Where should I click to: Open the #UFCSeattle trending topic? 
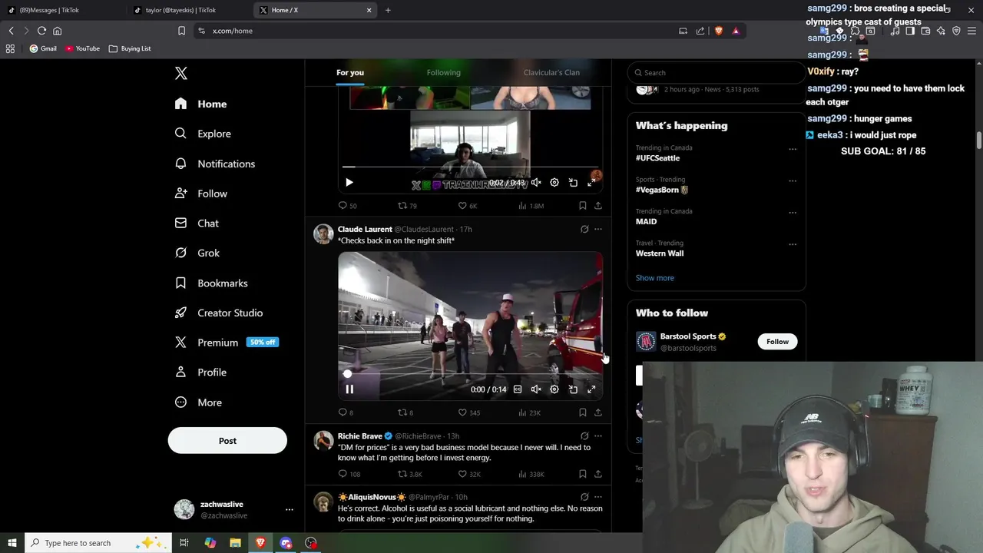point(657,158)
